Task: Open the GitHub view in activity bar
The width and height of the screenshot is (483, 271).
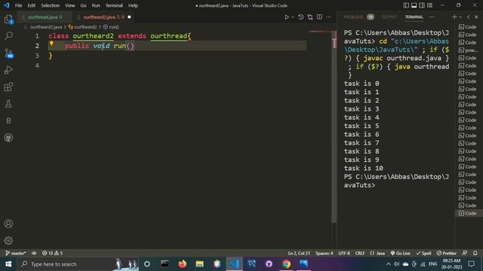Action: [8, 138]
